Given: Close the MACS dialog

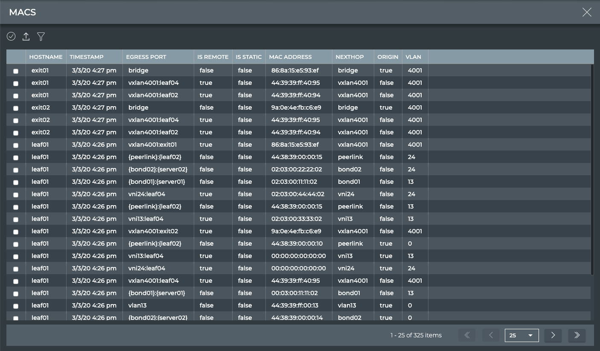Looking at the screenshot, I should tap(587, 12).
